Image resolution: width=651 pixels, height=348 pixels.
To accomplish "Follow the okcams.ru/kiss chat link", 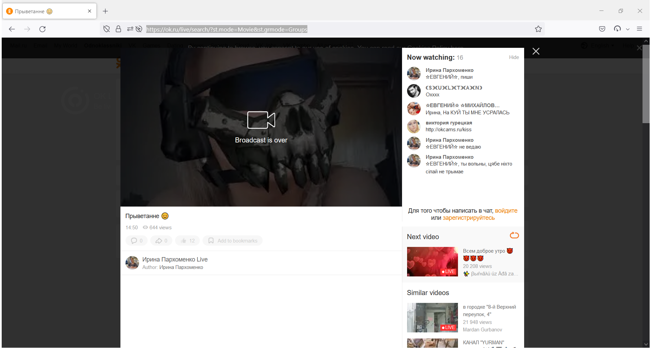I will pos(448,130).
